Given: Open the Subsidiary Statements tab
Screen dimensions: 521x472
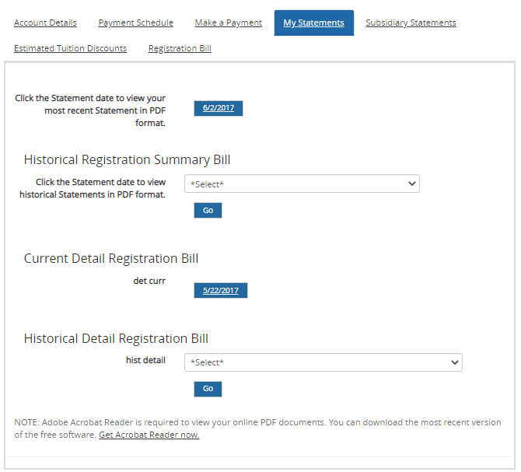Looking at the screenshot, I should coord(411,23).
